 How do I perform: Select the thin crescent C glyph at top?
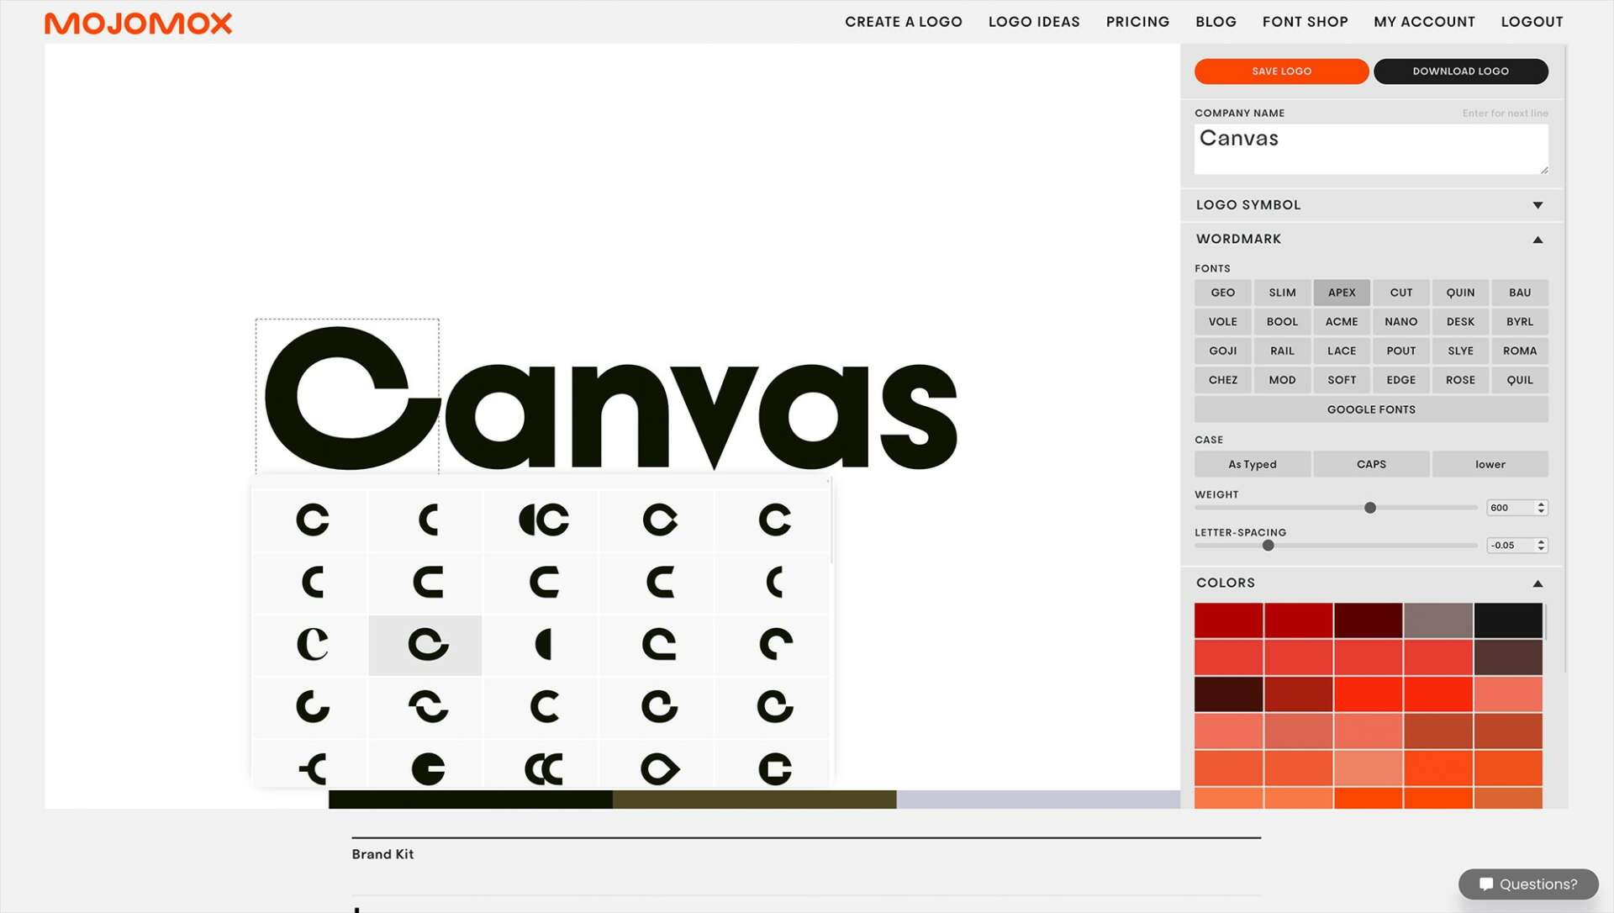point(427,520)
